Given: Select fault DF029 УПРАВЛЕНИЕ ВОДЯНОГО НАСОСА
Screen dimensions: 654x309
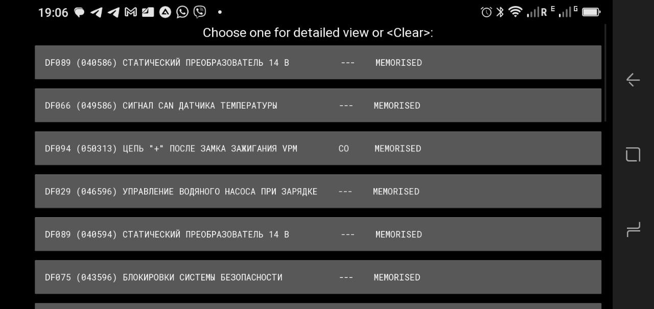Looking at the screenshot, I should 318,191.
